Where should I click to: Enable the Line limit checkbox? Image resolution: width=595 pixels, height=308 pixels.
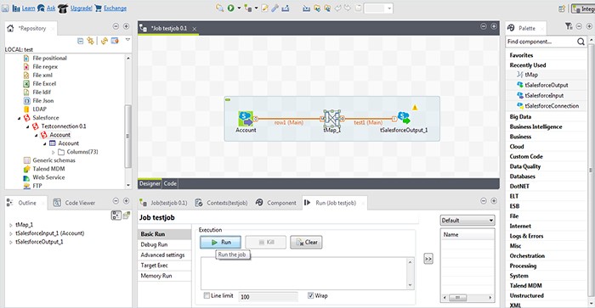coord(207,295)
